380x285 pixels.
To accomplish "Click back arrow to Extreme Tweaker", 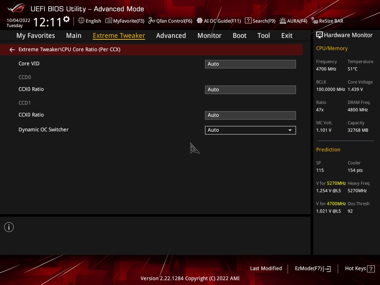I will pos(12,49).
